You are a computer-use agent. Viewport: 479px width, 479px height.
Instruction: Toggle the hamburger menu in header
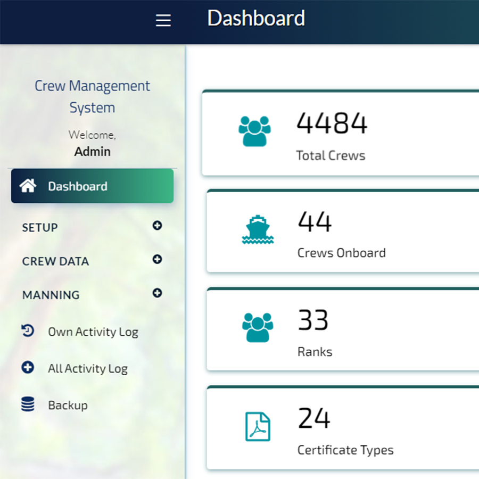[163, 20]
